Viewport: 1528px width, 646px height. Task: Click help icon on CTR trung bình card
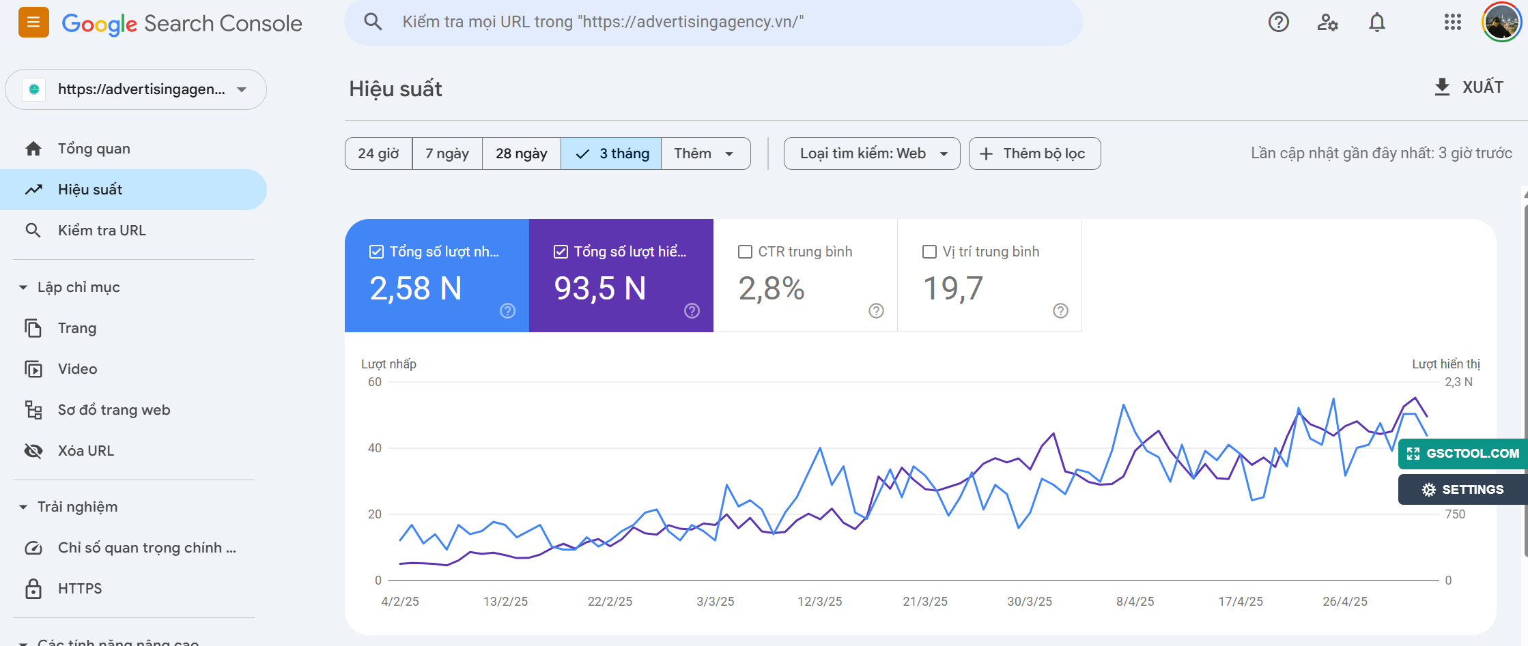tap(876, 311)
